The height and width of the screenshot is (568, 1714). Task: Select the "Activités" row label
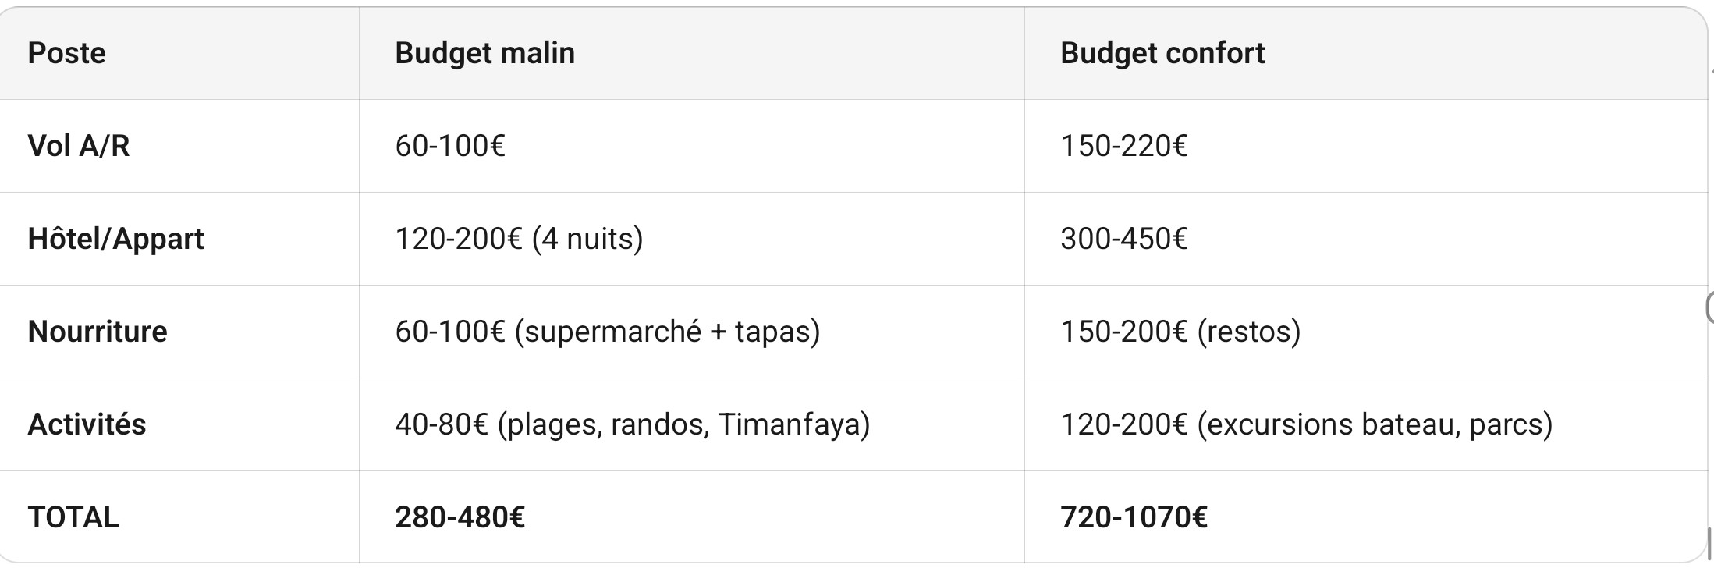tap(87, 424)
